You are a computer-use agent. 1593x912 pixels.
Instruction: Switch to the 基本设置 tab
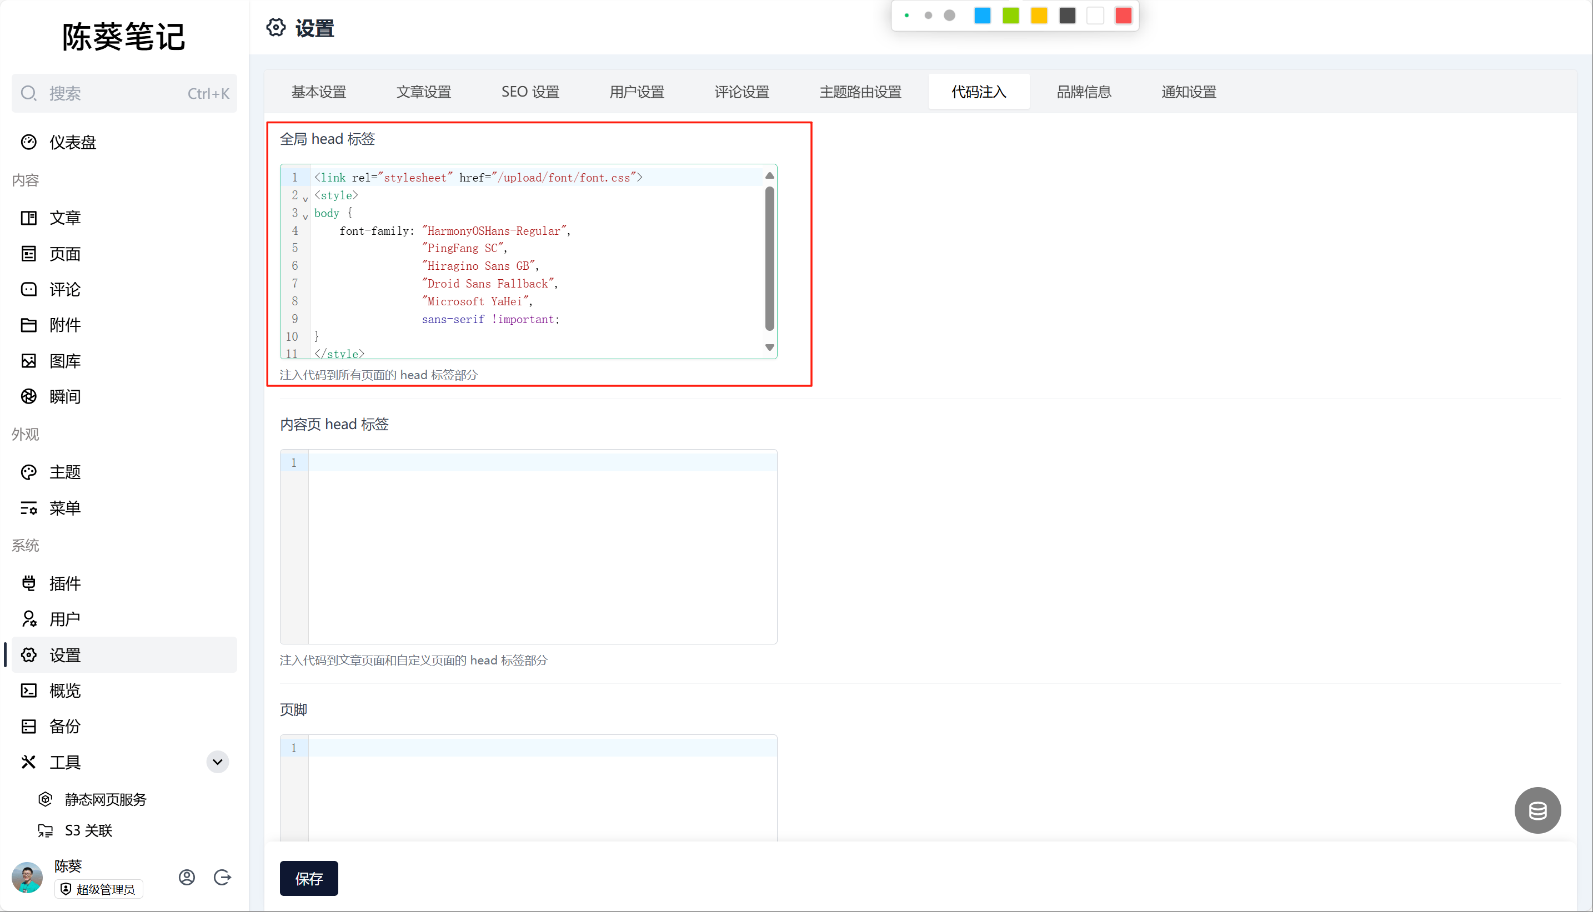(318, 92)
